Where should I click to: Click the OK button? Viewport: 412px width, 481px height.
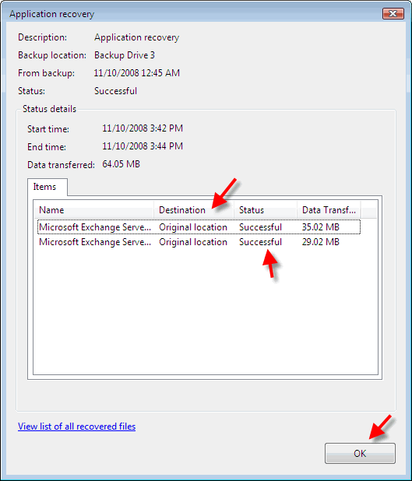[360, 453]
